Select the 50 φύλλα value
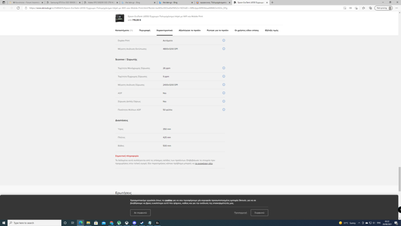Screen dimensions: 401x226 click(x=167, y=110)
